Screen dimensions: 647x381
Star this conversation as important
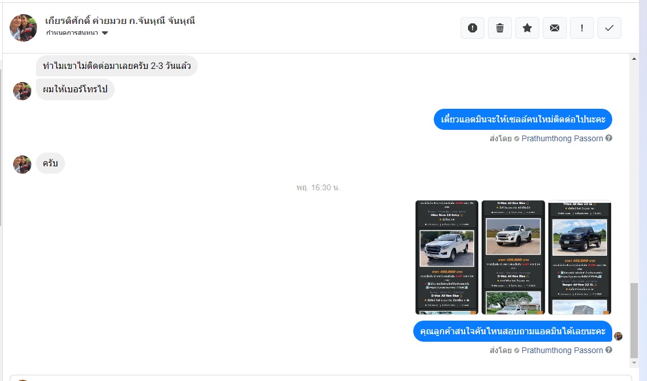pyautogui.click(x=527, y=28)
